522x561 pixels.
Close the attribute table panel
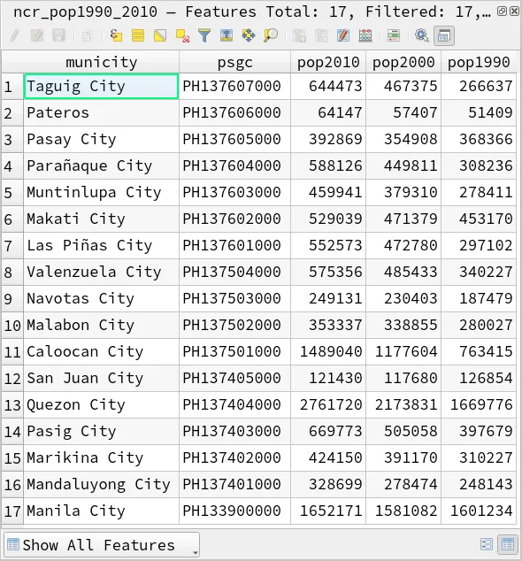[515, 12]
